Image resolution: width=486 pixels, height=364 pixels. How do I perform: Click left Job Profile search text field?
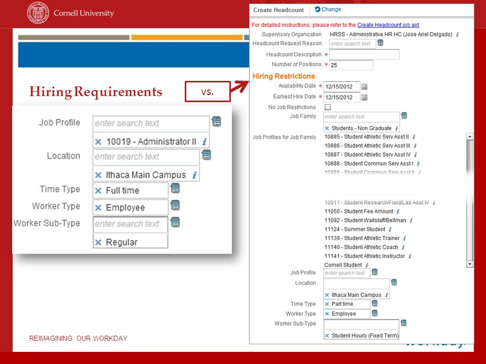coord(151,123)
